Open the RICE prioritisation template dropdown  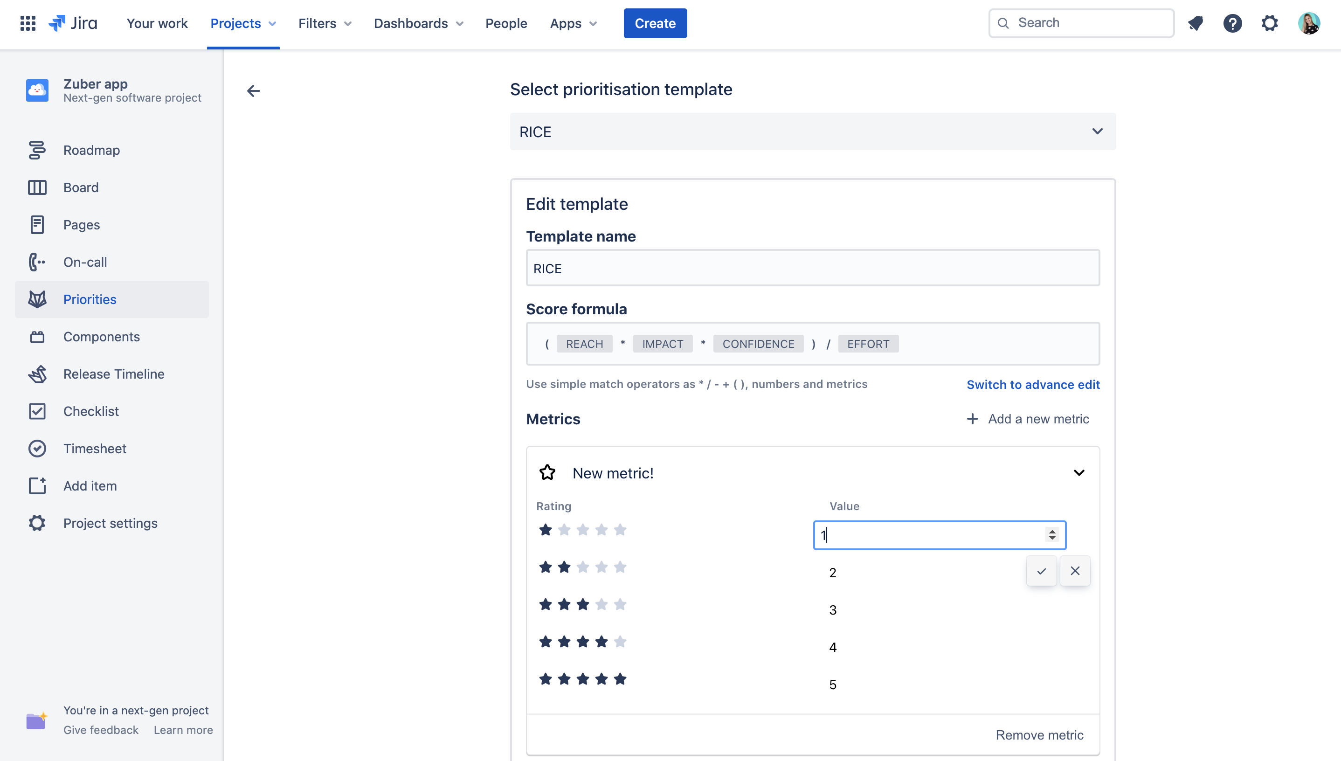(813, 131)
